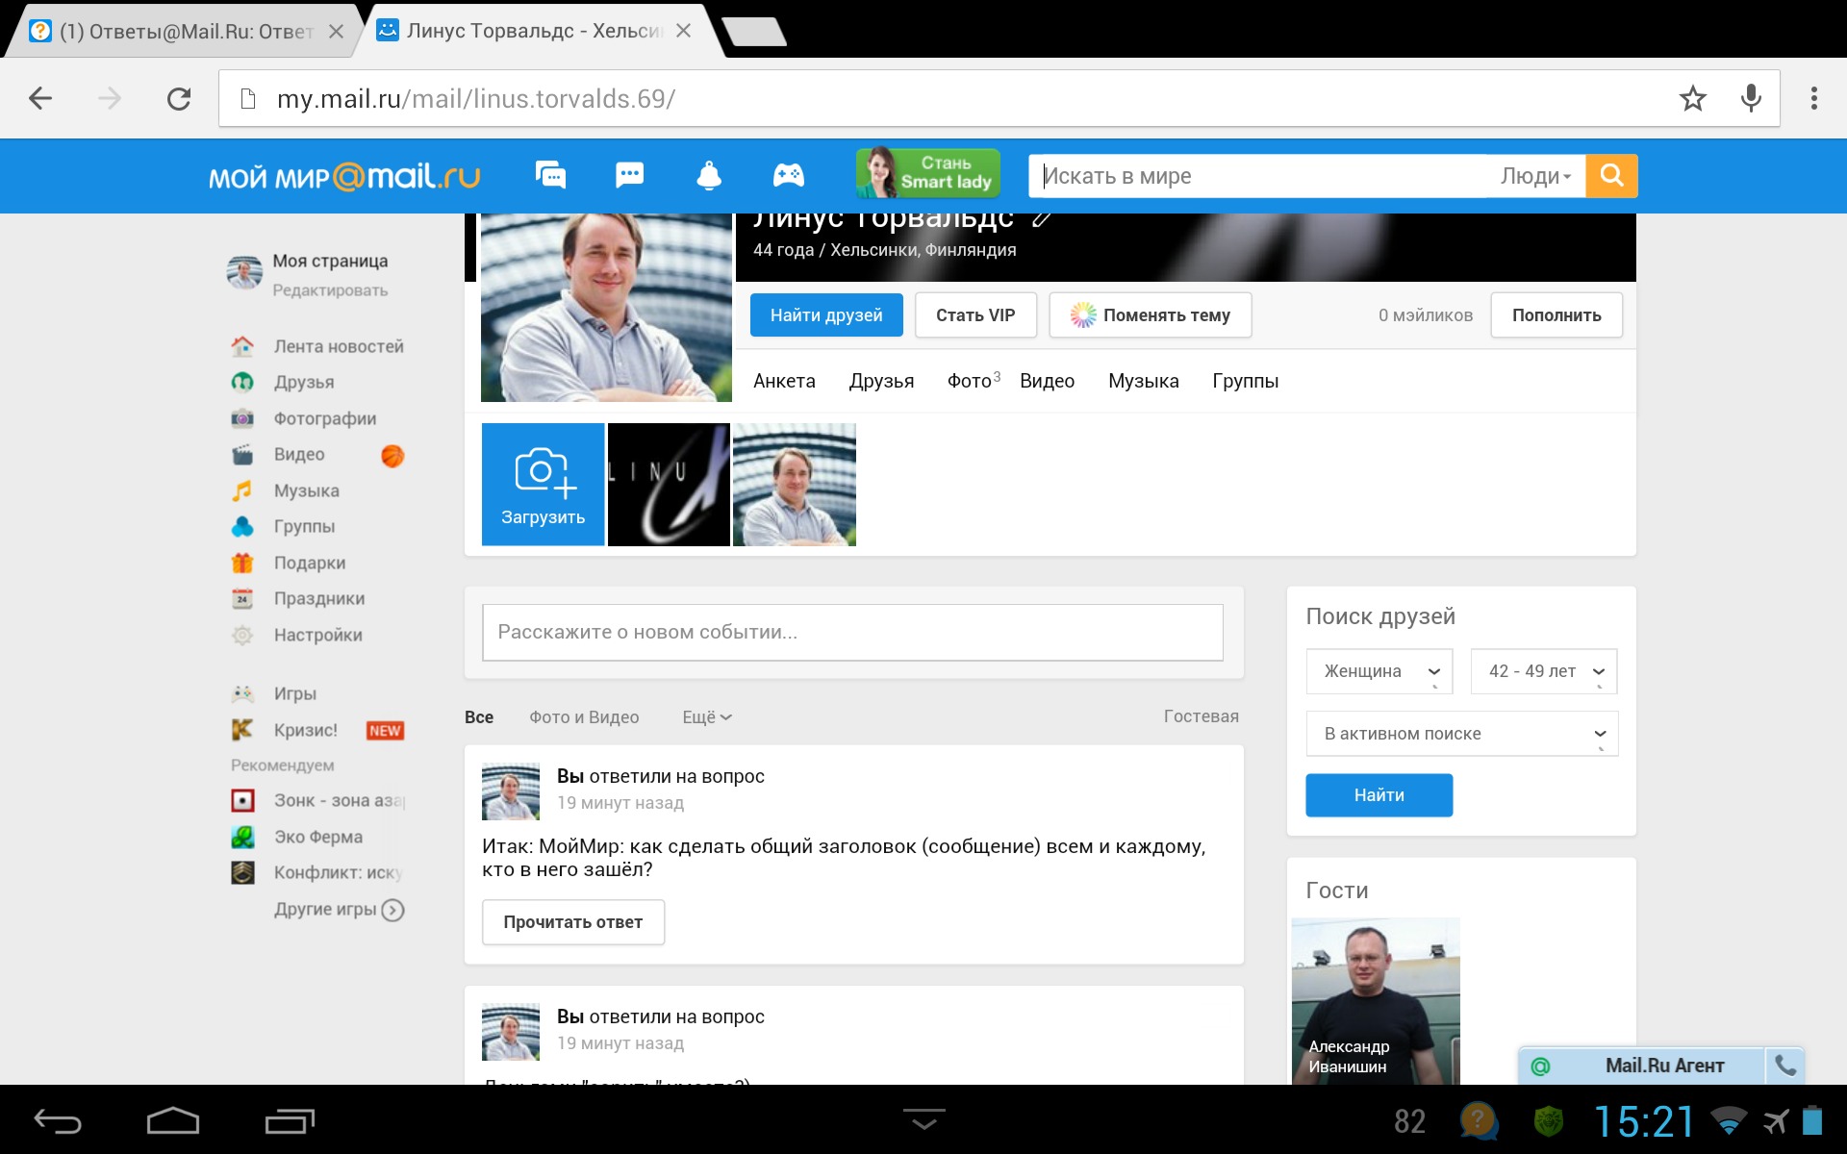Open the Видео profile tab

[x=1047, y=381]
